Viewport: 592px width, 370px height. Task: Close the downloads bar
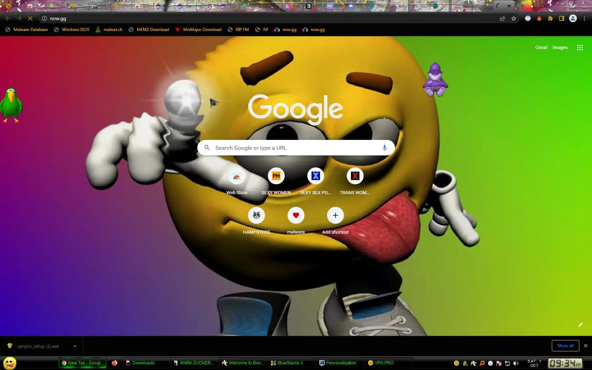pyautogui.click(x=586, y=346)
